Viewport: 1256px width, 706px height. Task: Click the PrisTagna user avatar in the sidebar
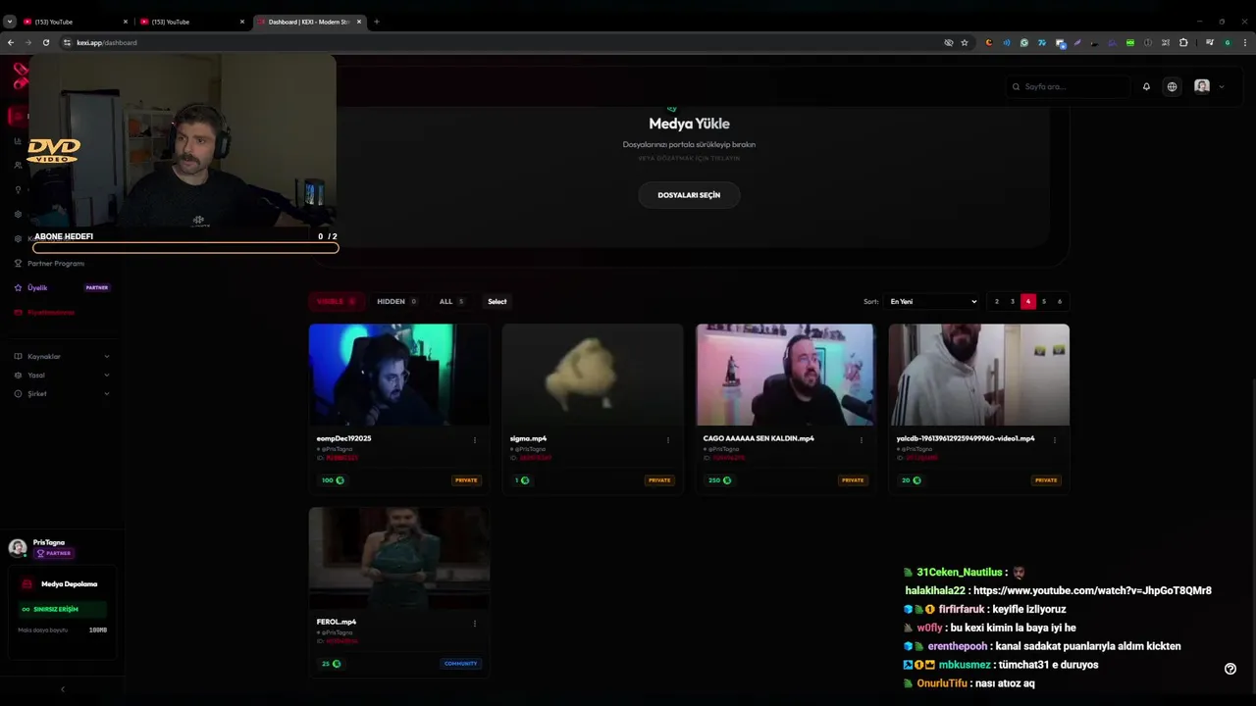click(x=18, y=547)
